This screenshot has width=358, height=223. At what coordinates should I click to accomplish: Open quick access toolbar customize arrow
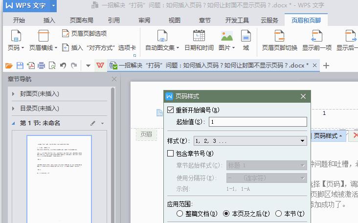[88, 66]
